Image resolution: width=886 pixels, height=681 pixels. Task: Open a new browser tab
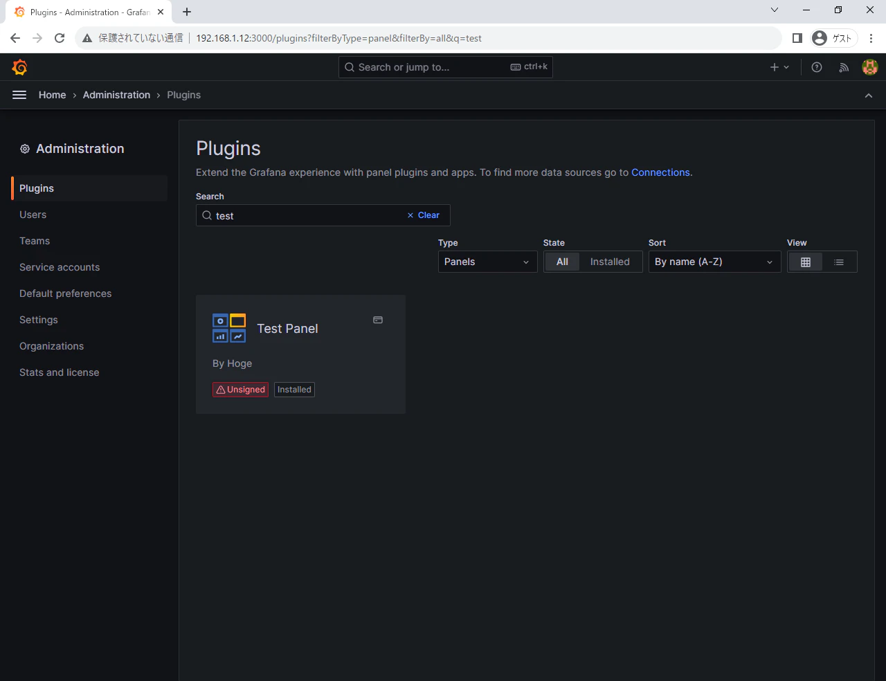pyautogui.click(x=187, y=12)
